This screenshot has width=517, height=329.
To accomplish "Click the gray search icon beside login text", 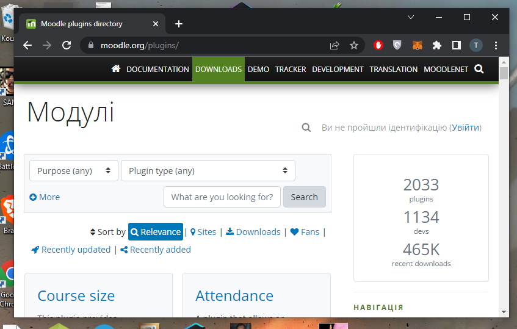I will coord(306,127).
